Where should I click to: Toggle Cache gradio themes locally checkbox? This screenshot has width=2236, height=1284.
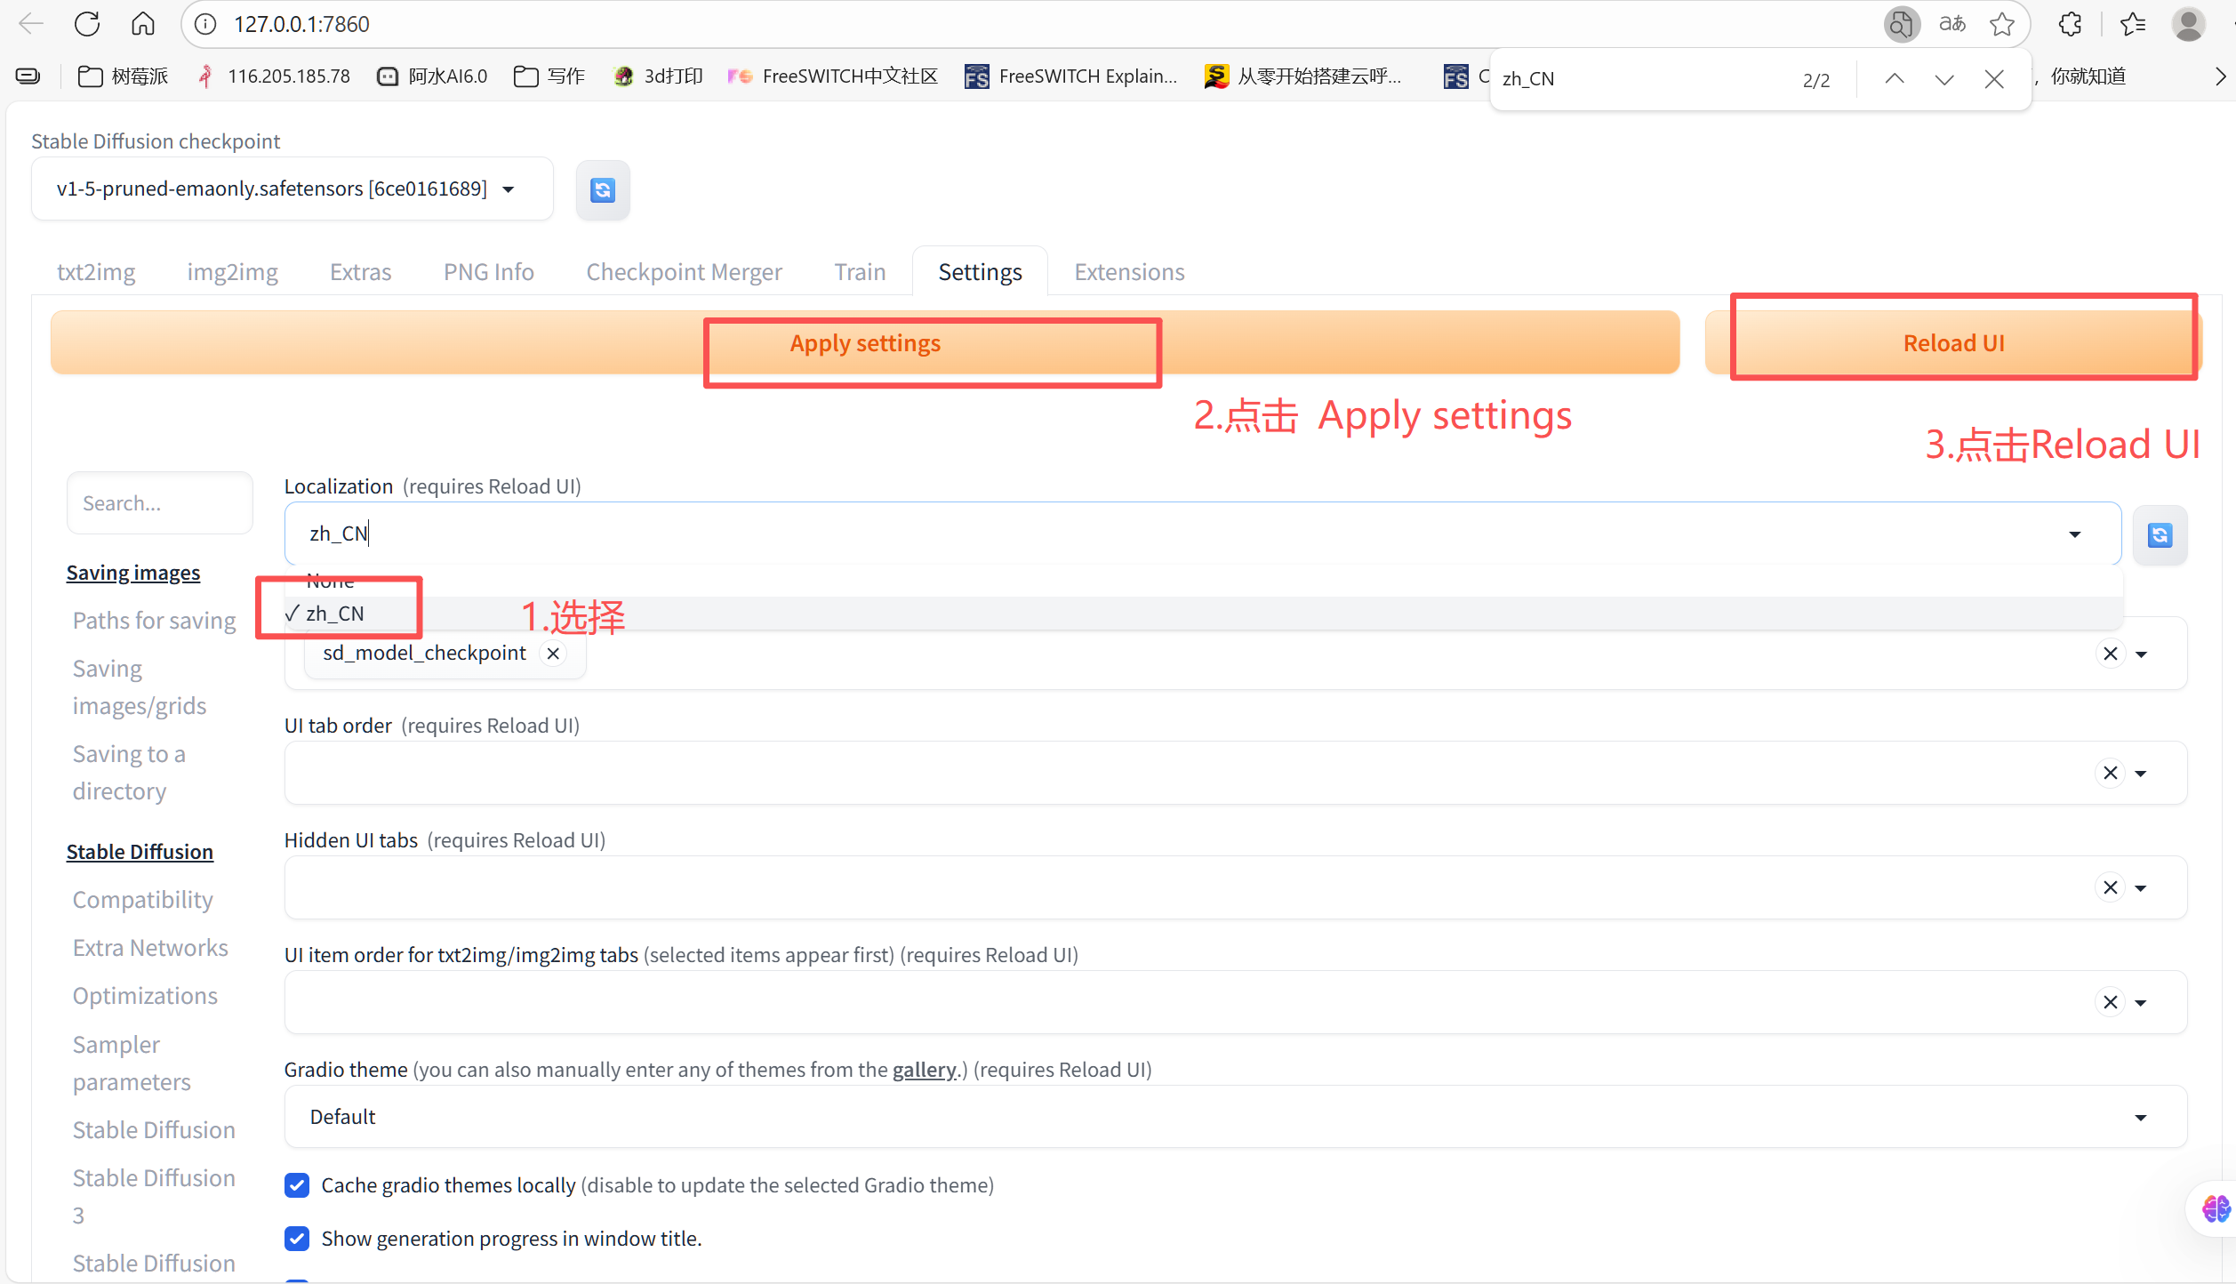298,1185
